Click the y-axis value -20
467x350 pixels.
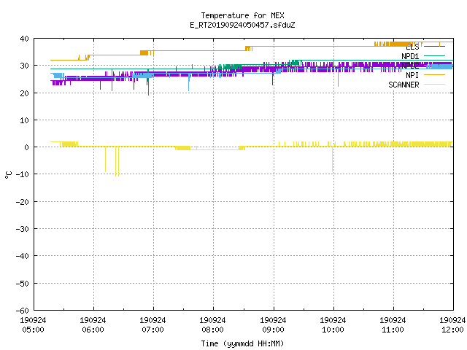click(x=23, y=202)
